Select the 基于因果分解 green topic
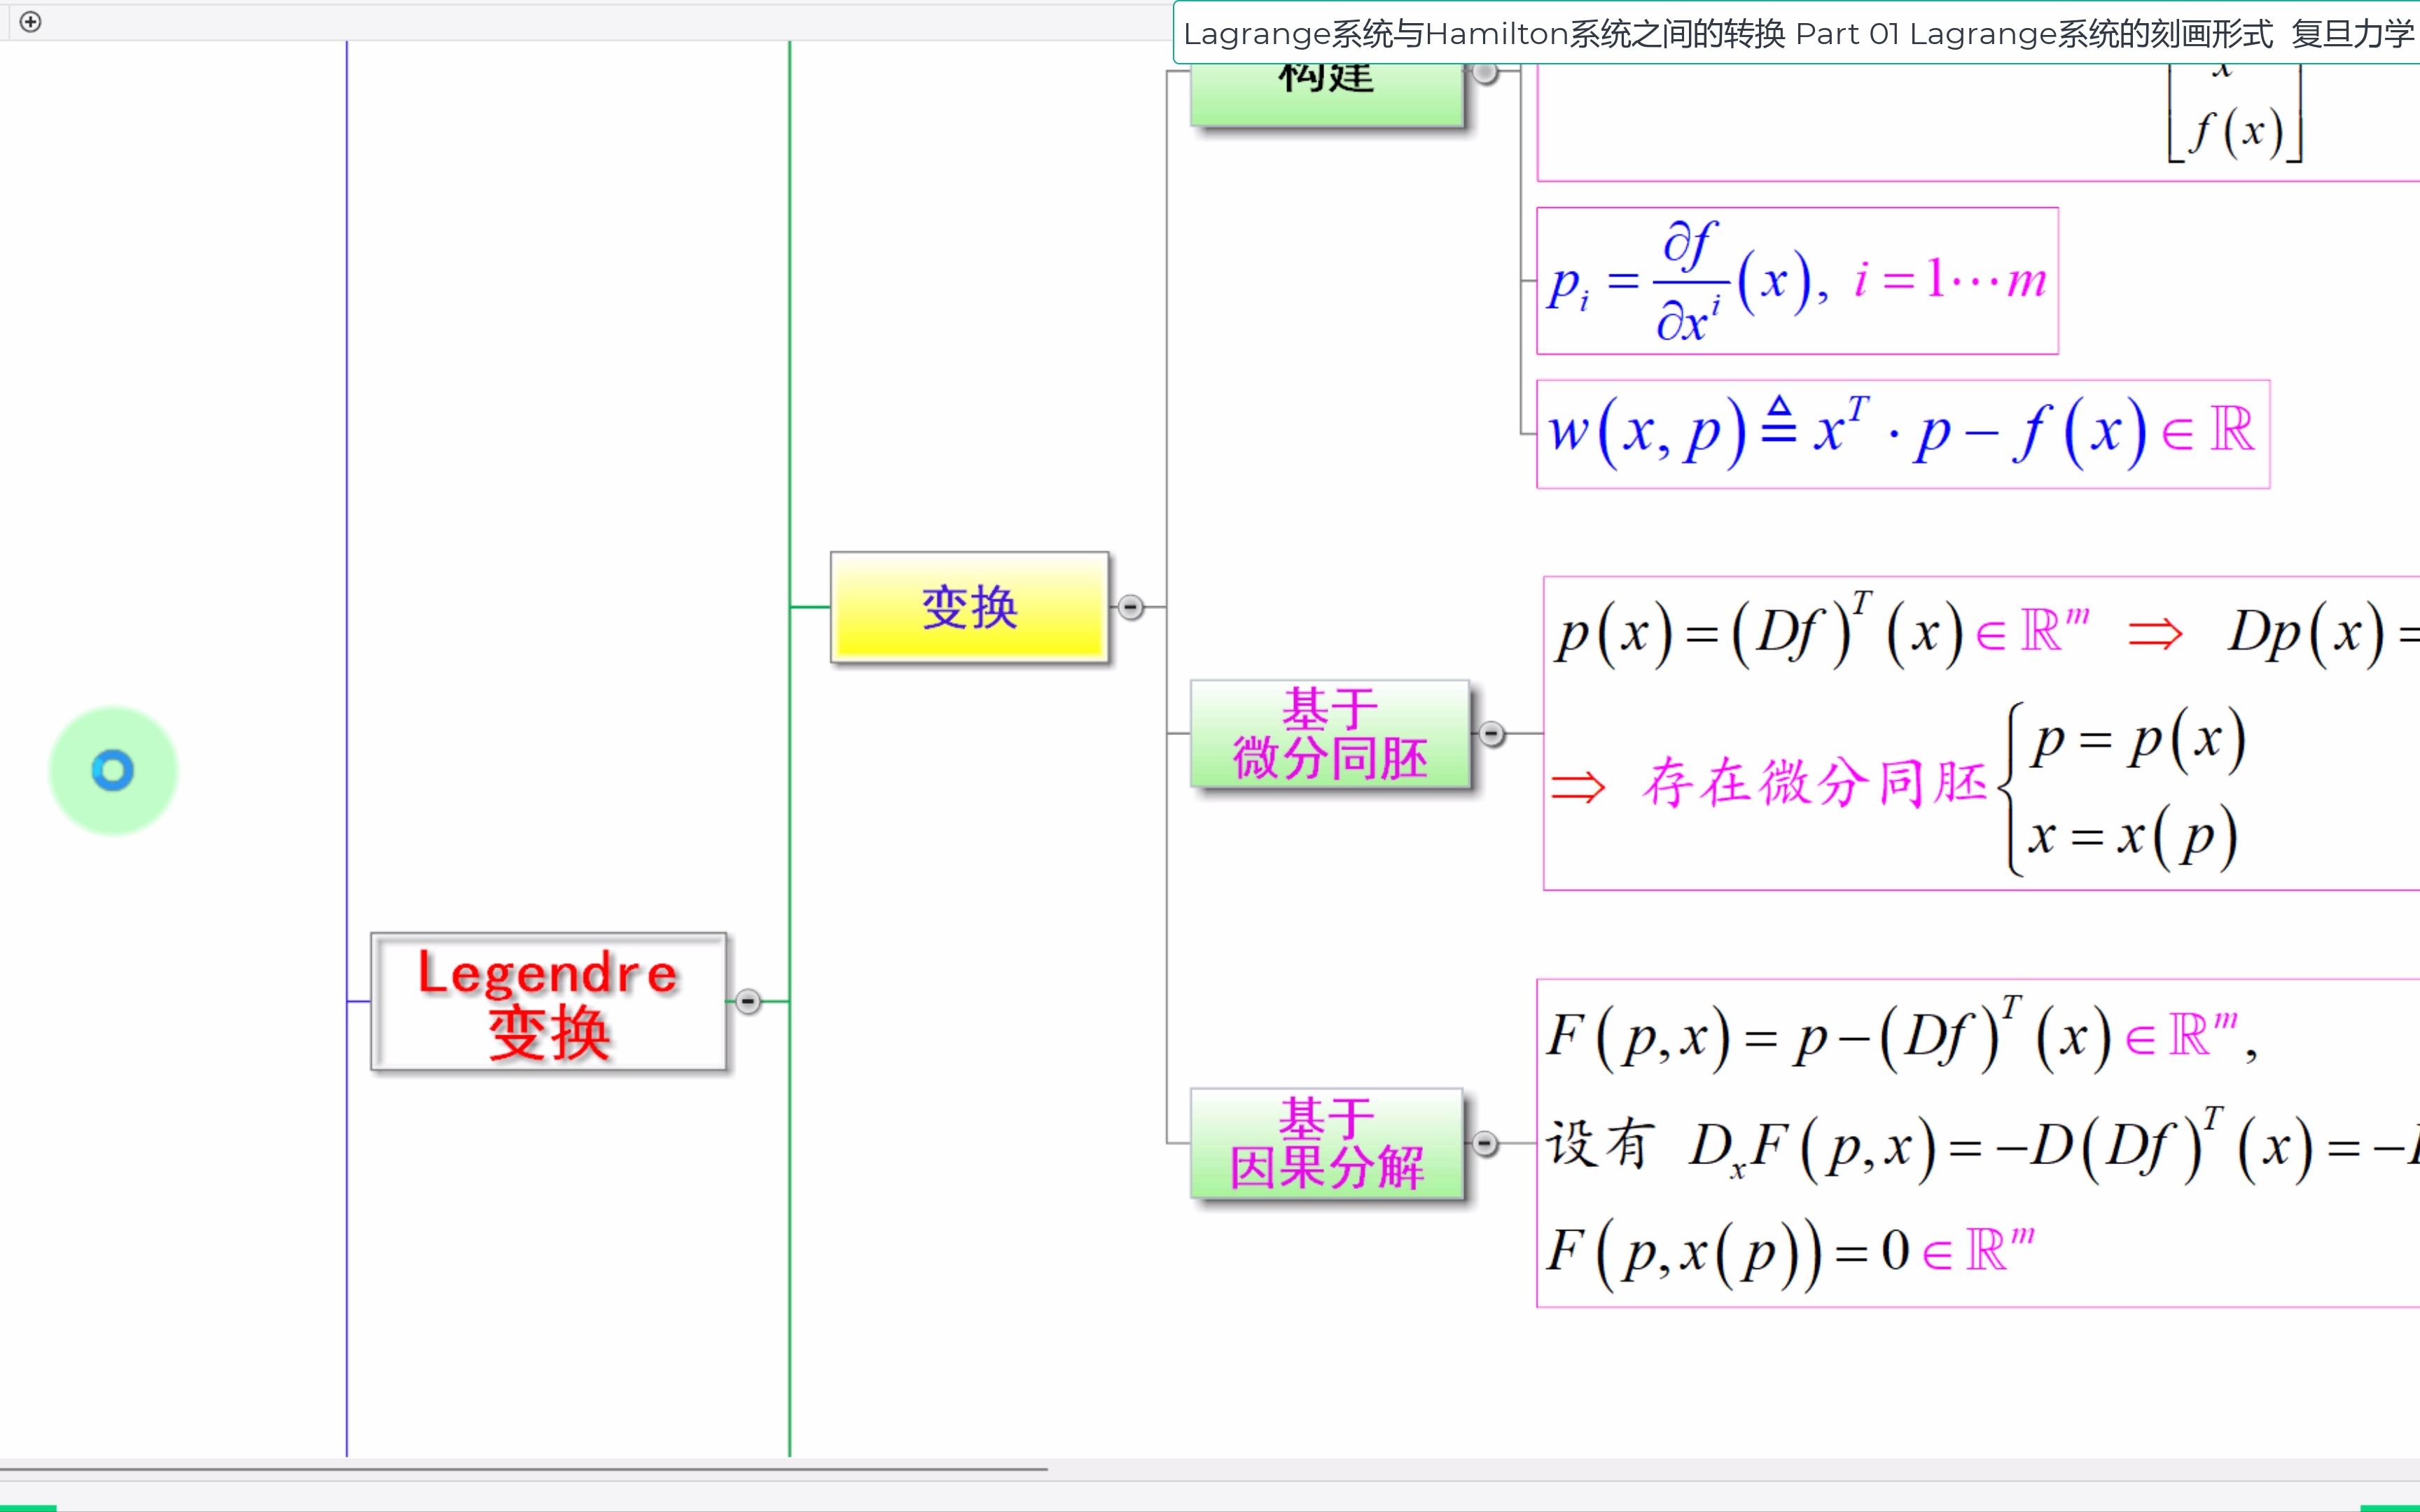Viewport: 2420px width, 1512px height. (1327, 1143)
